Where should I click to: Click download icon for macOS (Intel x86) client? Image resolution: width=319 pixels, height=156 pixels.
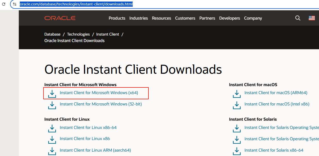click(237, 105)
